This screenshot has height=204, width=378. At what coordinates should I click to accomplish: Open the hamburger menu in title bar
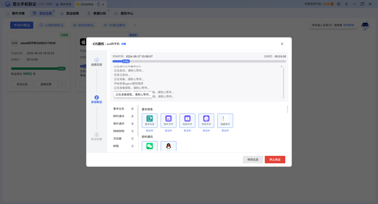[346, 4]
